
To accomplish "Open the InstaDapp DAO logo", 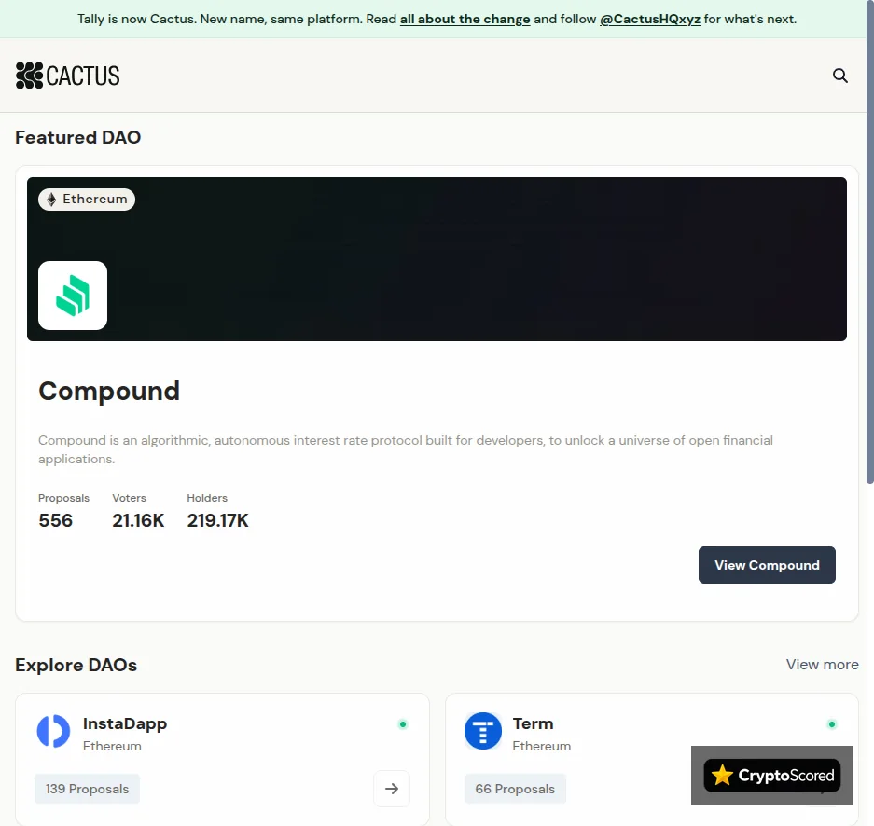I will tap(53, 731).
